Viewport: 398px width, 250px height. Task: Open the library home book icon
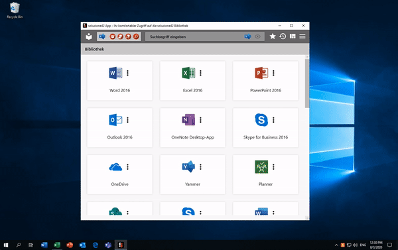[x=89, y=36]
